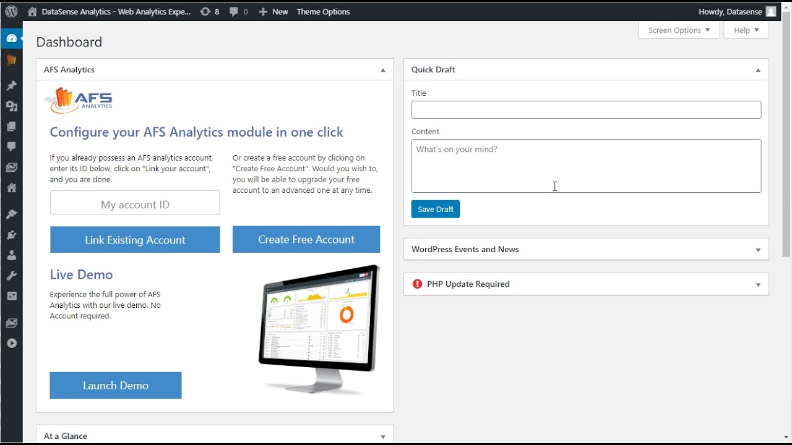792x445 pixels.
Task: Expand the PHP Update Required panel
Action: point(757,284)
